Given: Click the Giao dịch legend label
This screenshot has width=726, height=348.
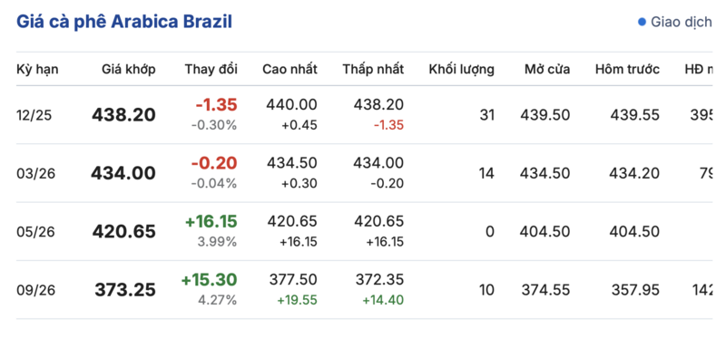Looking at the screenshot, I should point(682,22).
